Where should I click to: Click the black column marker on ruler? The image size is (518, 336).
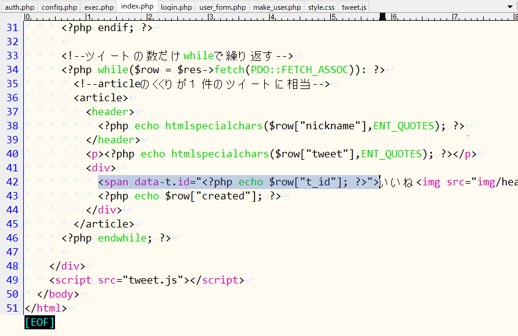(x=382, y=17)
